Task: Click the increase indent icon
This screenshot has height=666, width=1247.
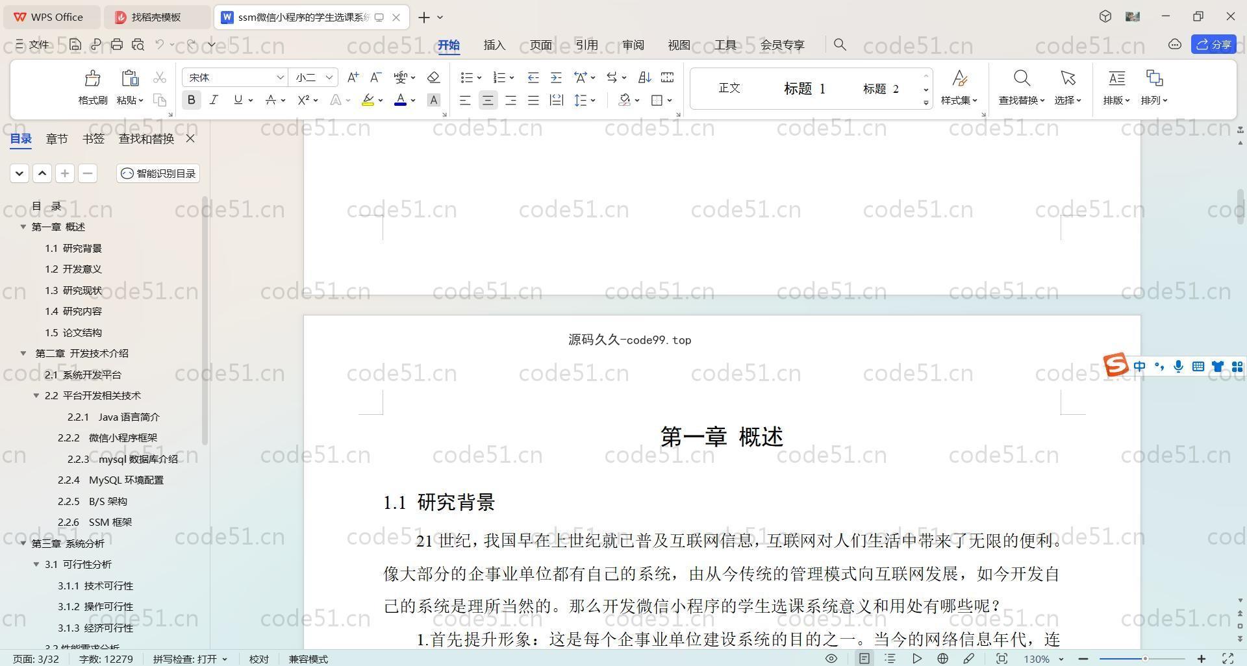Action: pos(556,77)
